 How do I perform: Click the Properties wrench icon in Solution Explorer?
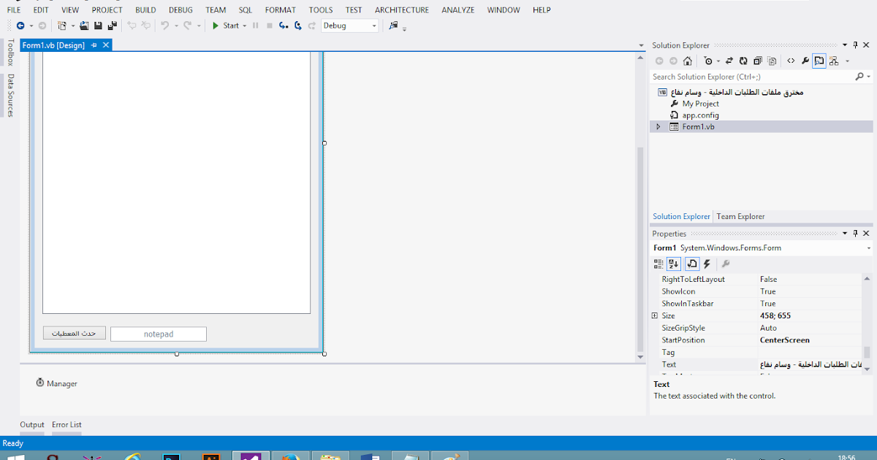pyautogui.click(x=805, y=61)
